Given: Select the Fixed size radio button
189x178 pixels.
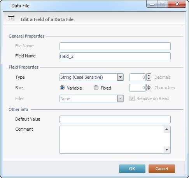Looking at the screenshot, I should click(96, 88).
